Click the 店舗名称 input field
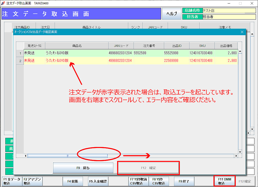Screen dimensions: 258x187 coord(229,11)
